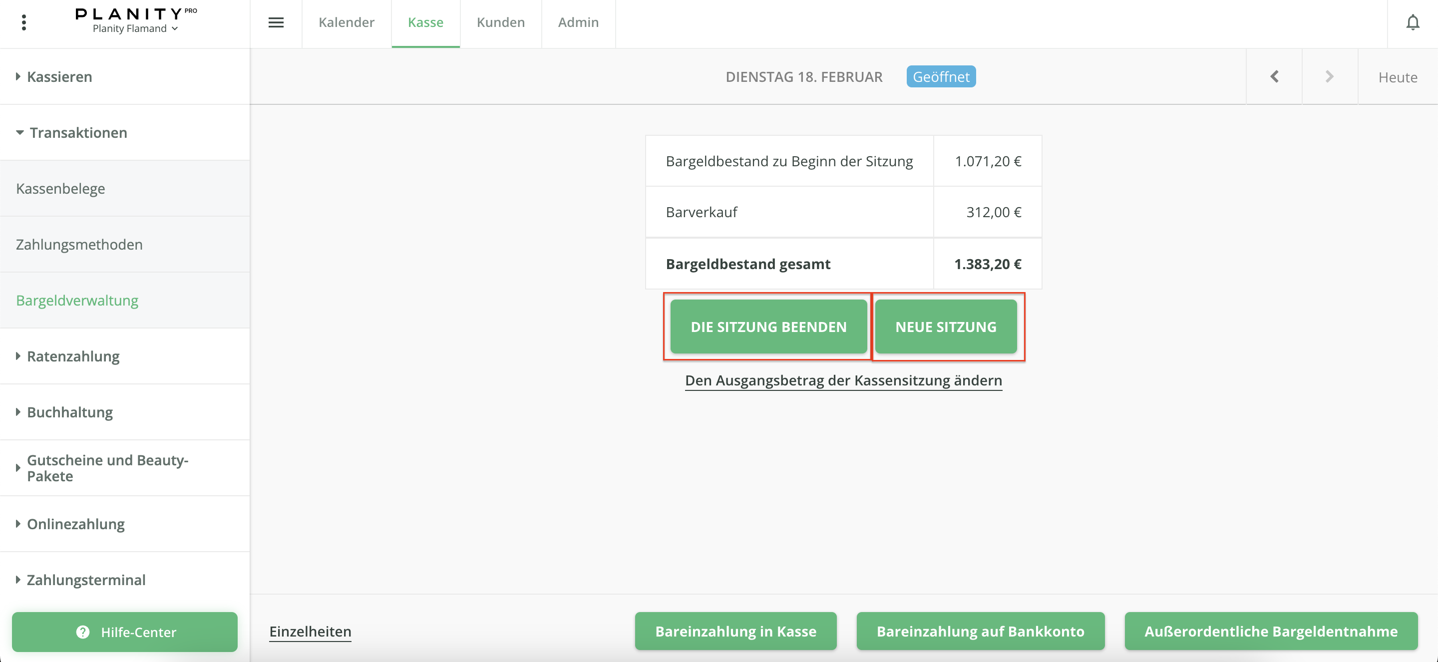Image resolution: width=1438 pixels, height=662 pixels.
Task: Expand the Buchhaltung section
Action: click(x=69, y=412)
